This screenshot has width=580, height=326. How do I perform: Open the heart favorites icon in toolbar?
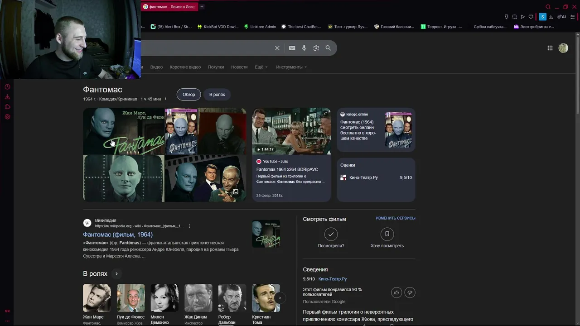point(531,17)
